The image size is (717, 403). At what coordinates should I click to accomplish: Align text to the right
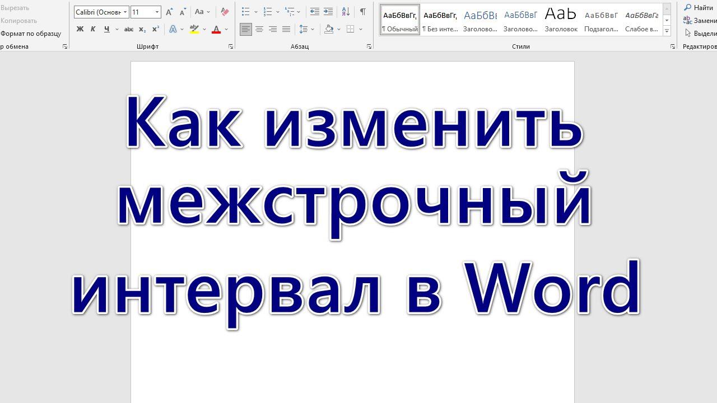[273, 29]
